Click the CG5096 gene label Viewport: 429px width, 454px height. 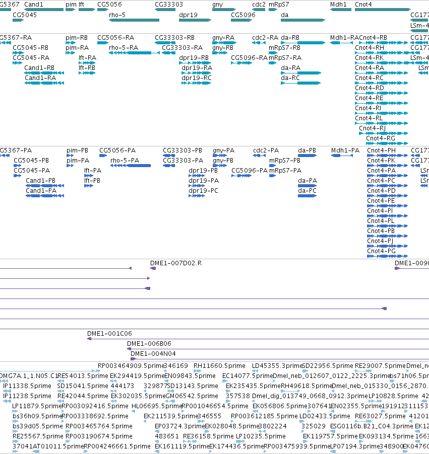pyautogui.click(x=243, y=15)
